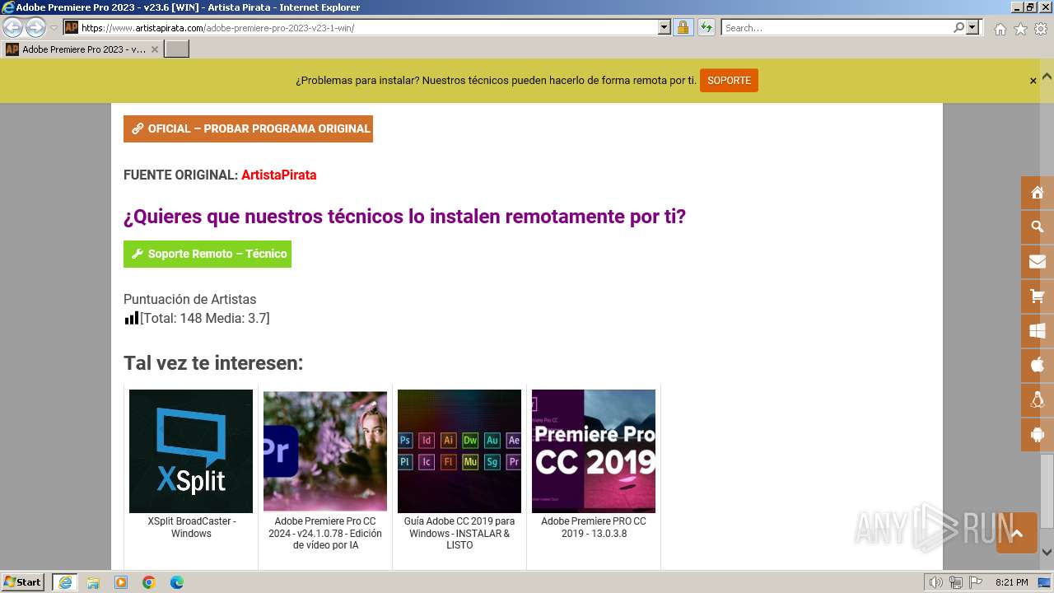Viewport: 1054px width, 593px height.
Task: Open the ArtistaPirata source link
Action: (x=278, y=175)
